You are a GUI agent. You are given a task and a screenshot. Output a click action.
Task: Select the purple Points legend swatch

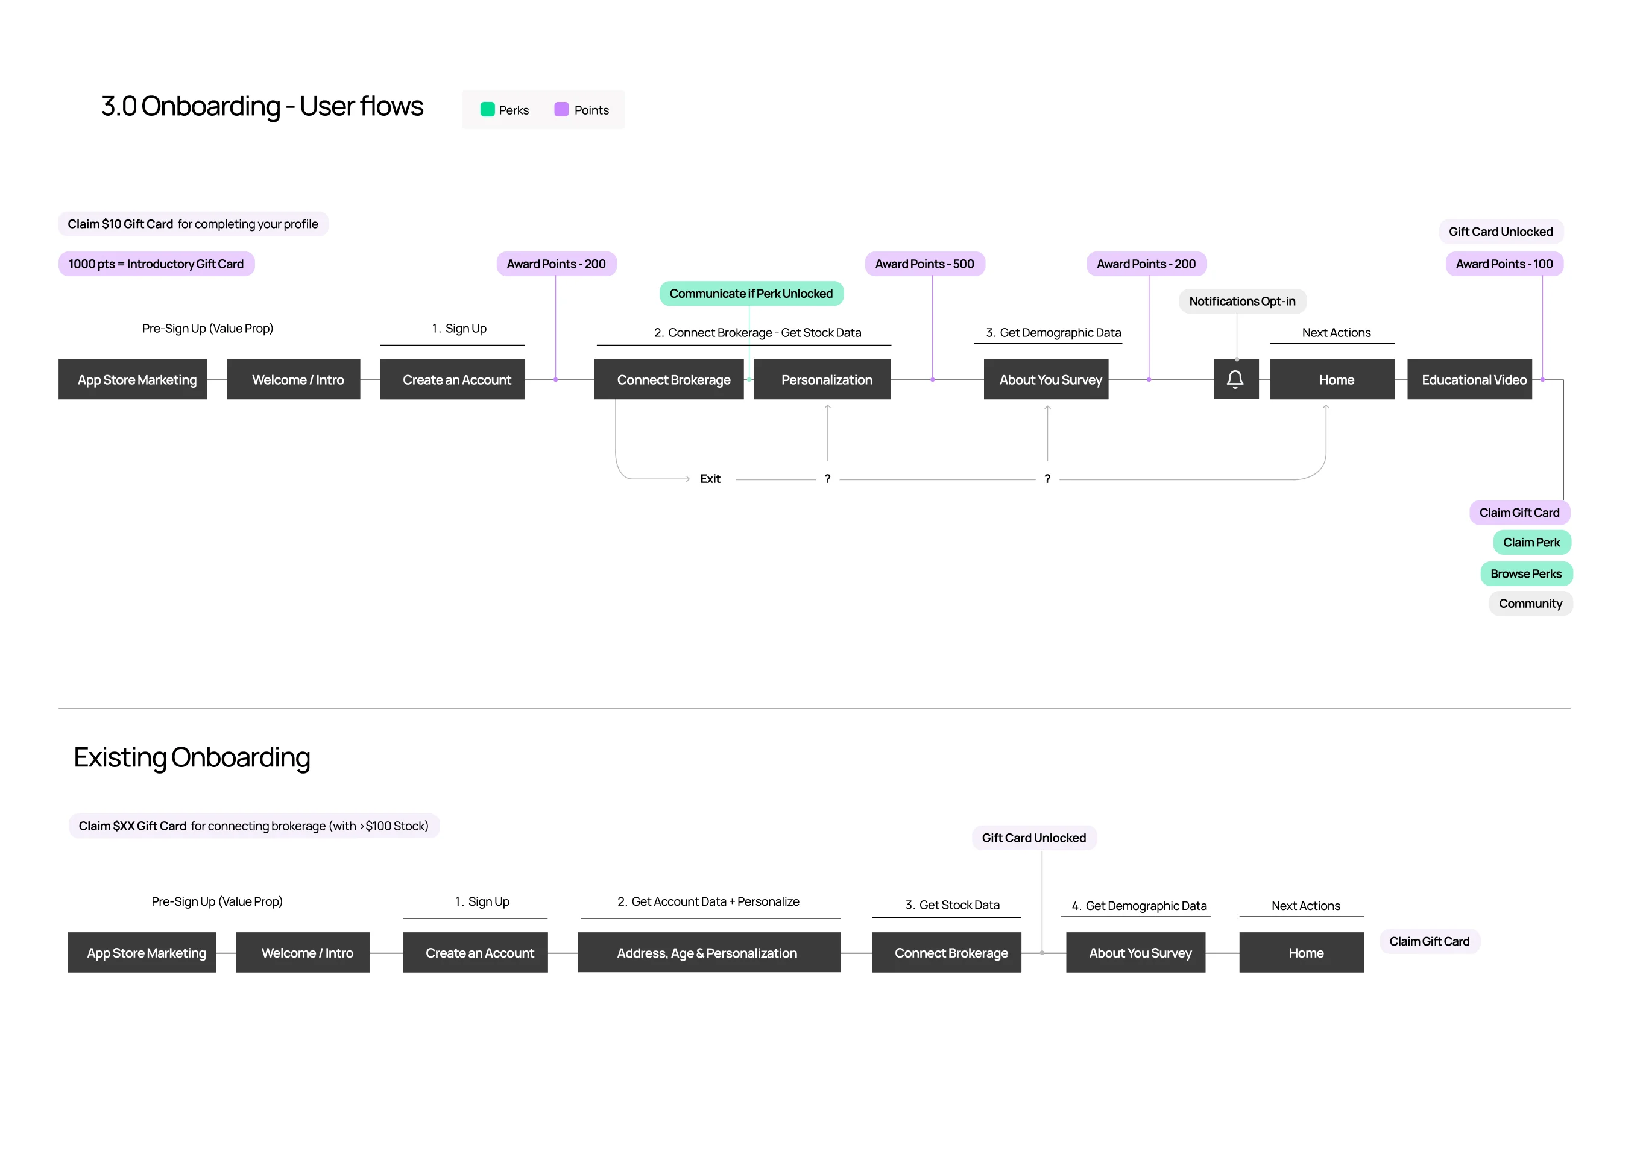point(562,109)
